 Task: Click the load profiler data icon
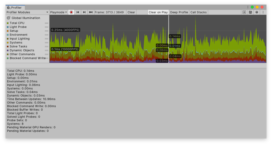coord(244,12)
